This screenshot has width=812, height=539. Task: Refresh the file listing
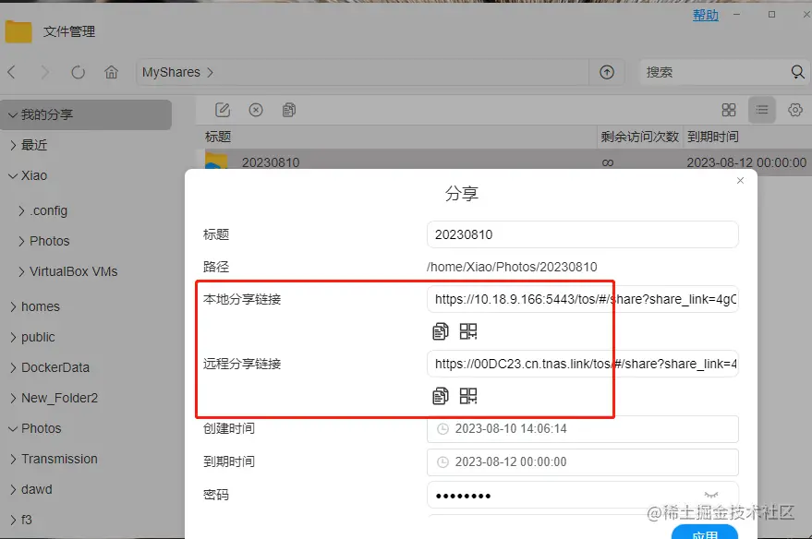[79, 72]
